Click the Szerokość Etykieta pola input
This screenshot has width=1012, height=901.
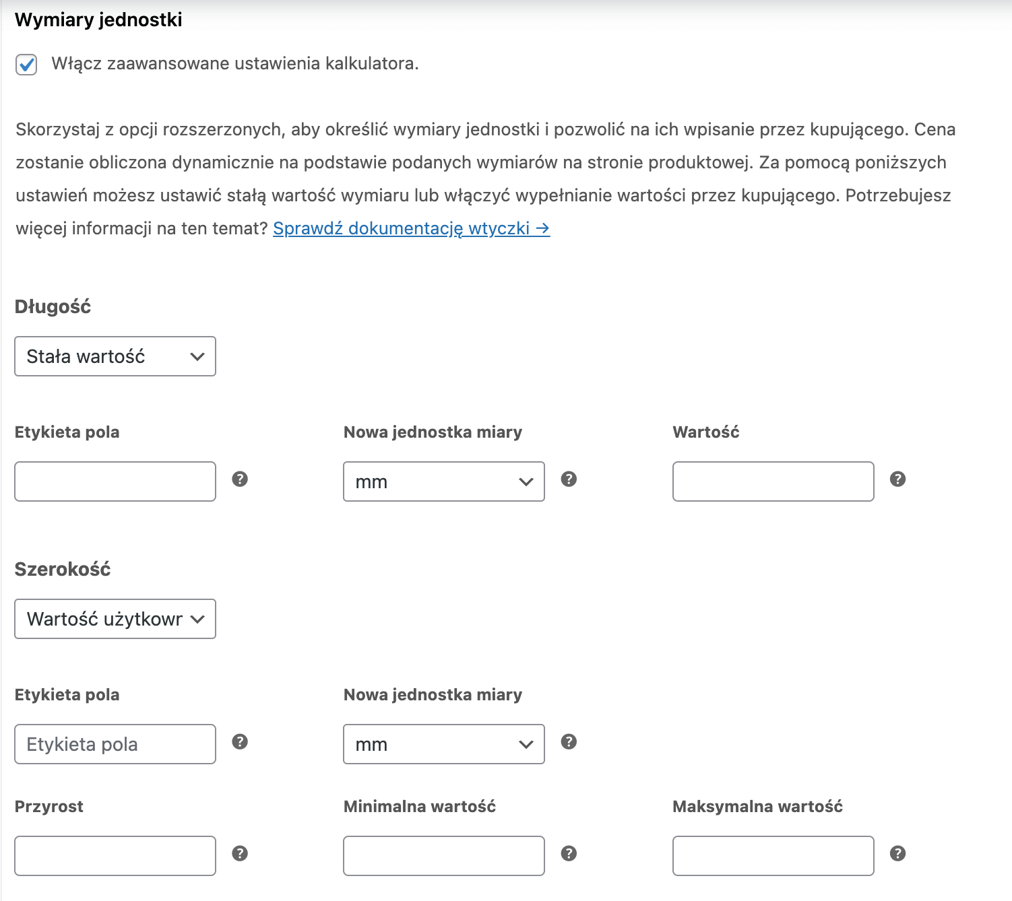click(115, 744)
